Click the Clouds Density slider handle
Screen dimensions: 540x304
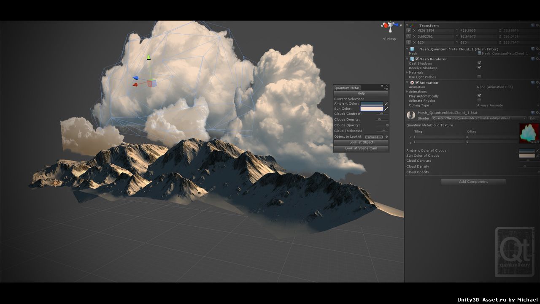tap(379, 119)
